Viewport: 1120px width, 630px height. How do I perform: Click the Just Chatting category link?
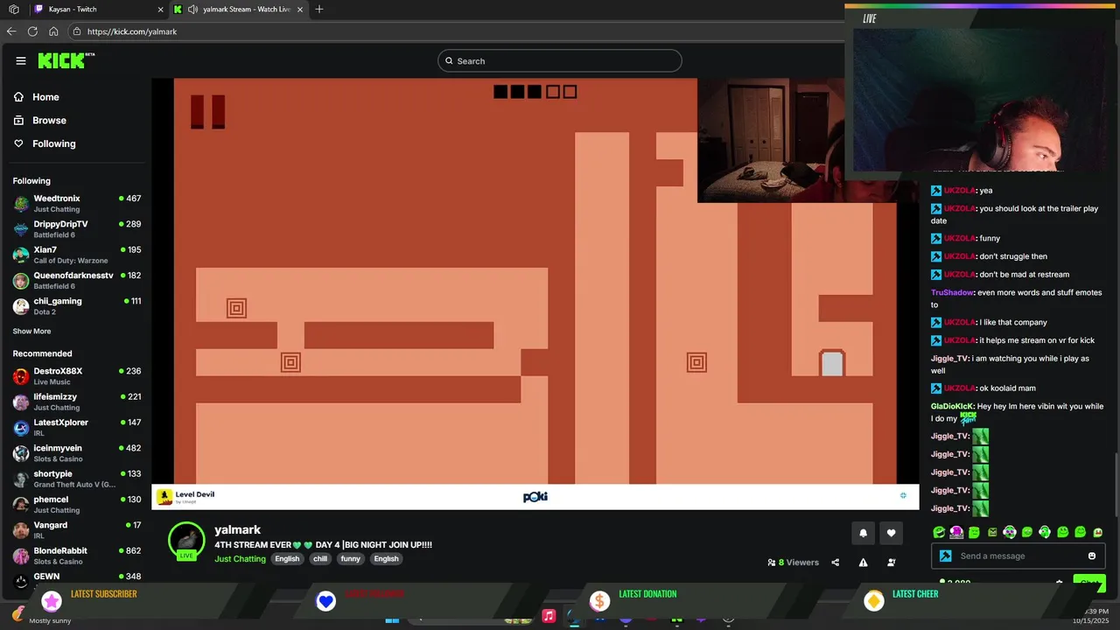pyautogui.click(x=240, y=559)
